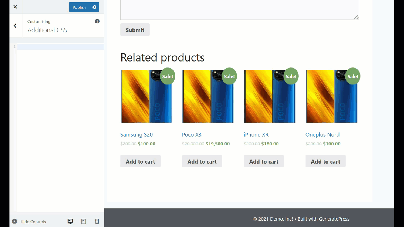Click the iPhone XR product image

point(270,96)
